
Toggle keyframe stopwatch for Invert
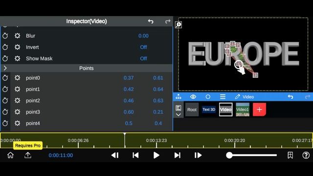point(5,47)
